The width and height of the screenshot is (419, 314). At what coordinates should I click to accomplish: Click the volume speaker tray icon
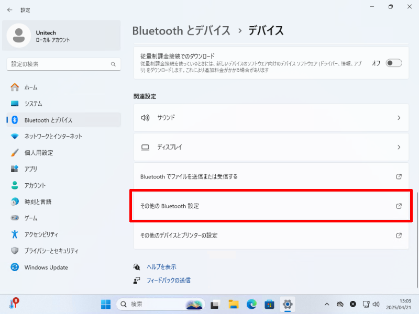tap(376, 304)
